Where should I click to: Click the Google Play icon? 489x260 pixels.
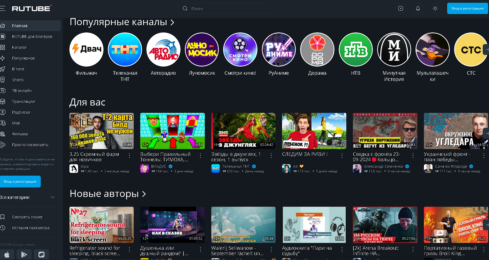tap(24, 255)
